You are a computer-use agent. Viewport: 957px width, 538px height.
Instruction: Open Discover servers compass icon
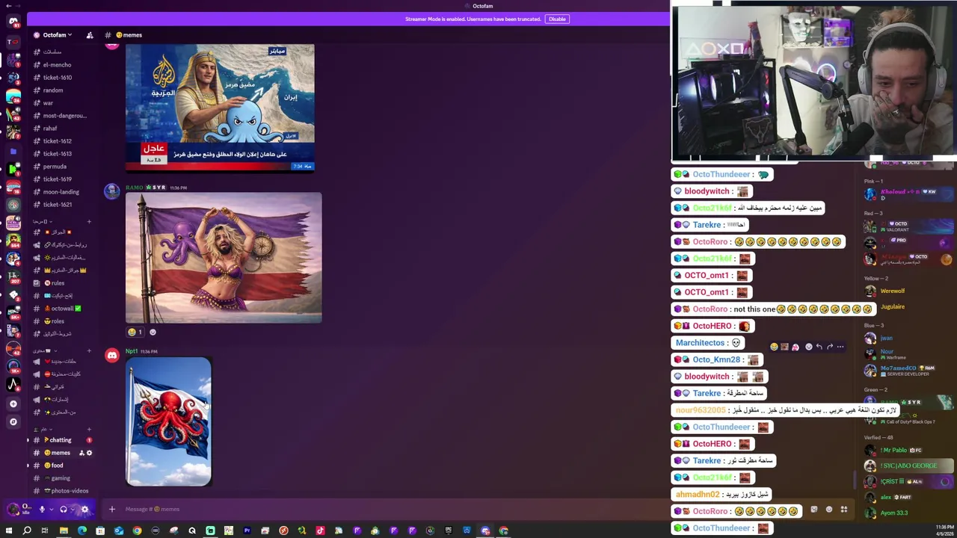point(13,421)
